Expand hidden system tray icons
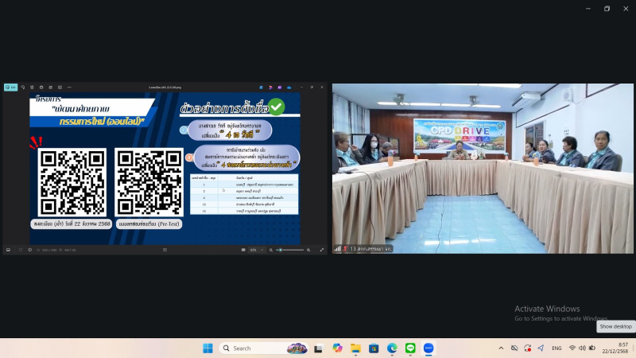Screen dimensions: 636x358 [501, 348]
